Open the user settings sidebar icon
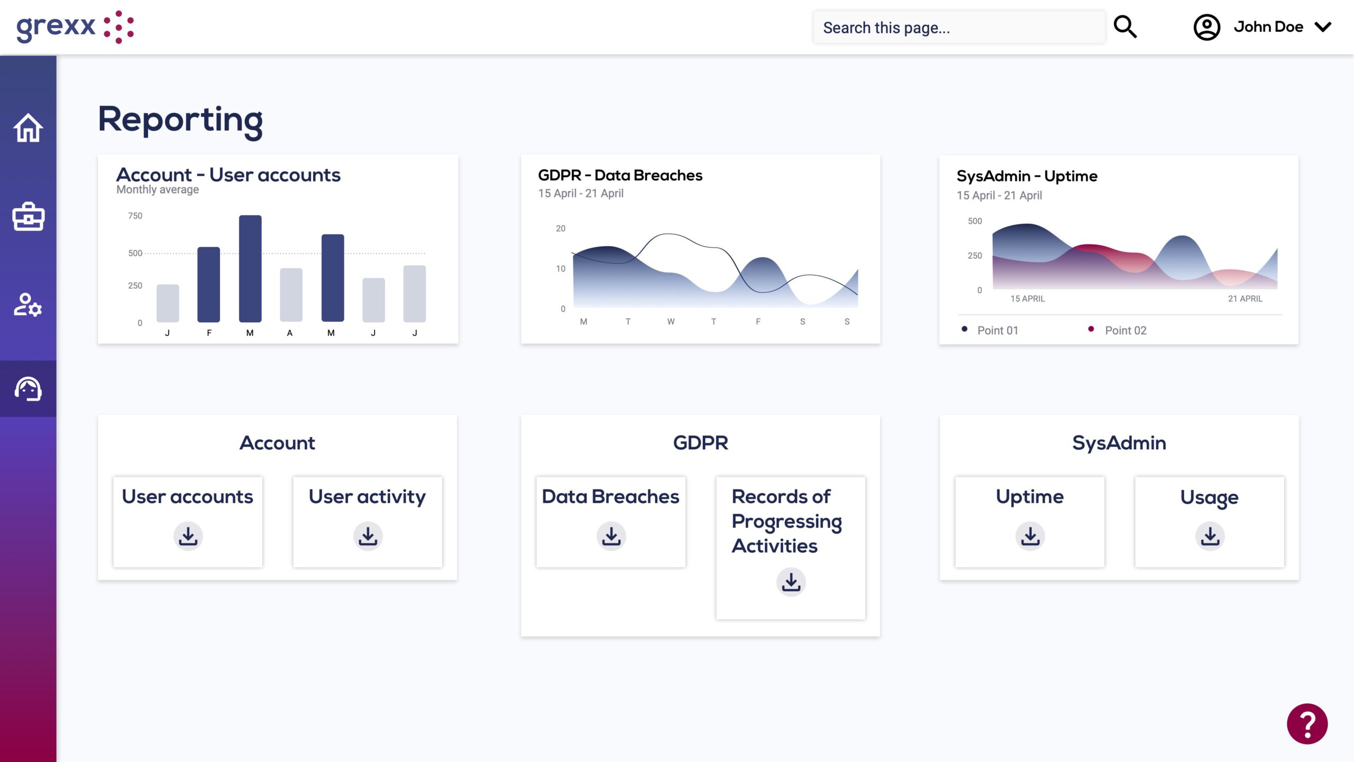The height and width of the screenshot is (762, 1354). [28, 305]
